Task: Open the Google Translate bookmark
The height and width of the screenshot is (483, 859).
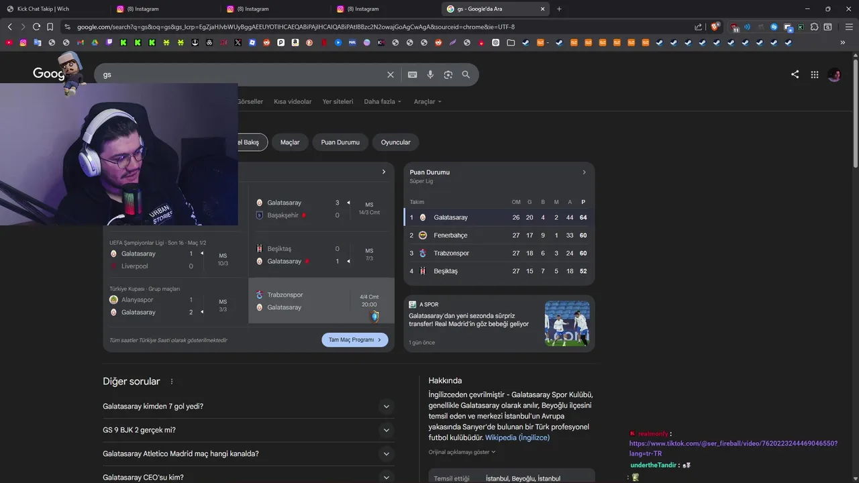Action: coord(38,42)
